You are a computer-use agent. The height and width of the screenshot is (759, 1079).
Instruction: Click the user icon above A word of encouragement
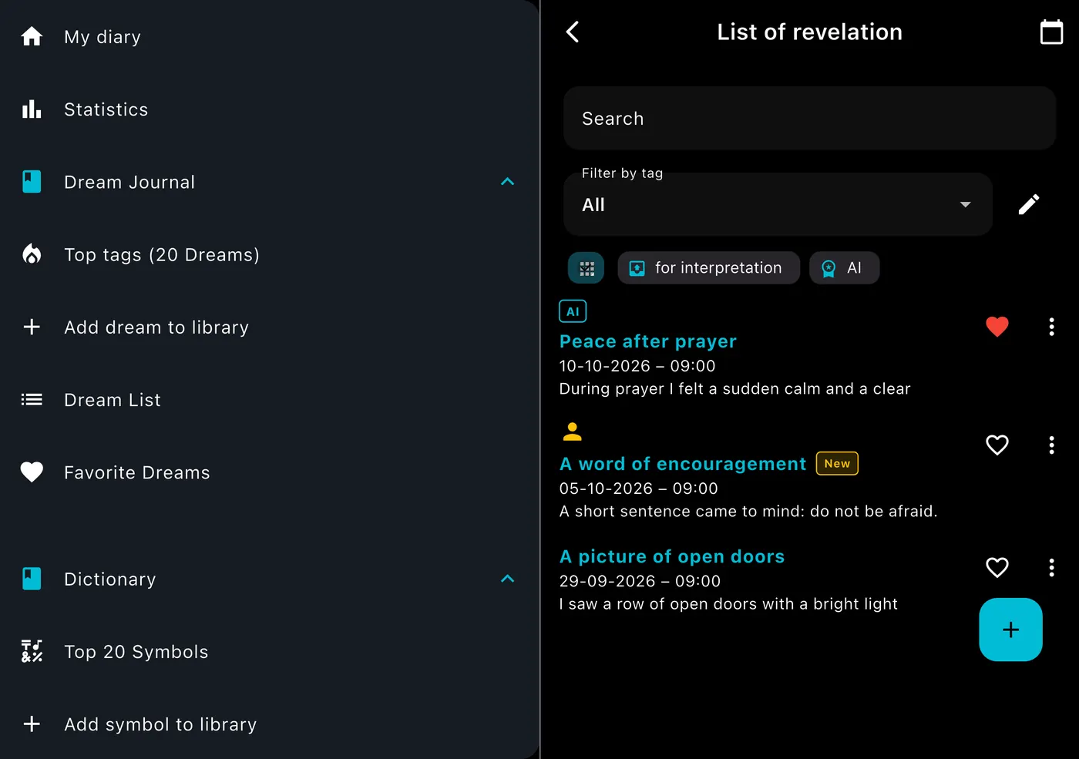[572, 432]
